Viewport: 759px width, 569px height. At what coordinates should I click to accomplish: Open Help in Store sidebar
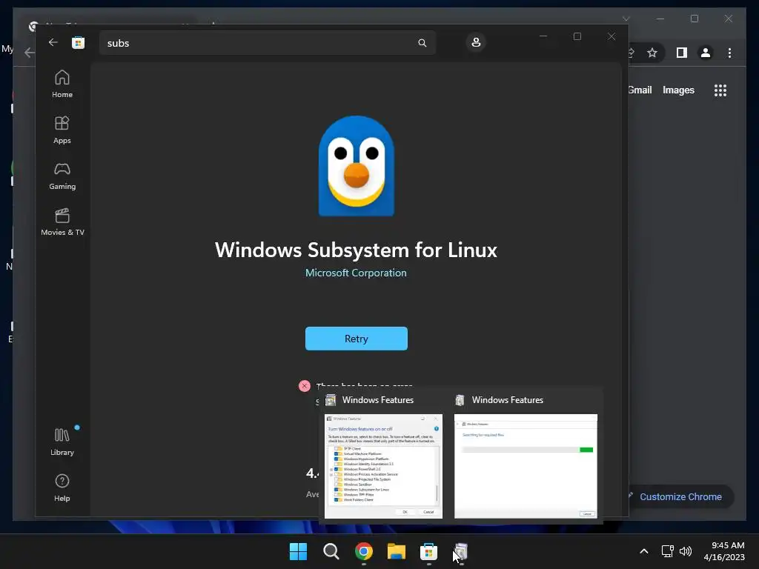coord(62,488)
